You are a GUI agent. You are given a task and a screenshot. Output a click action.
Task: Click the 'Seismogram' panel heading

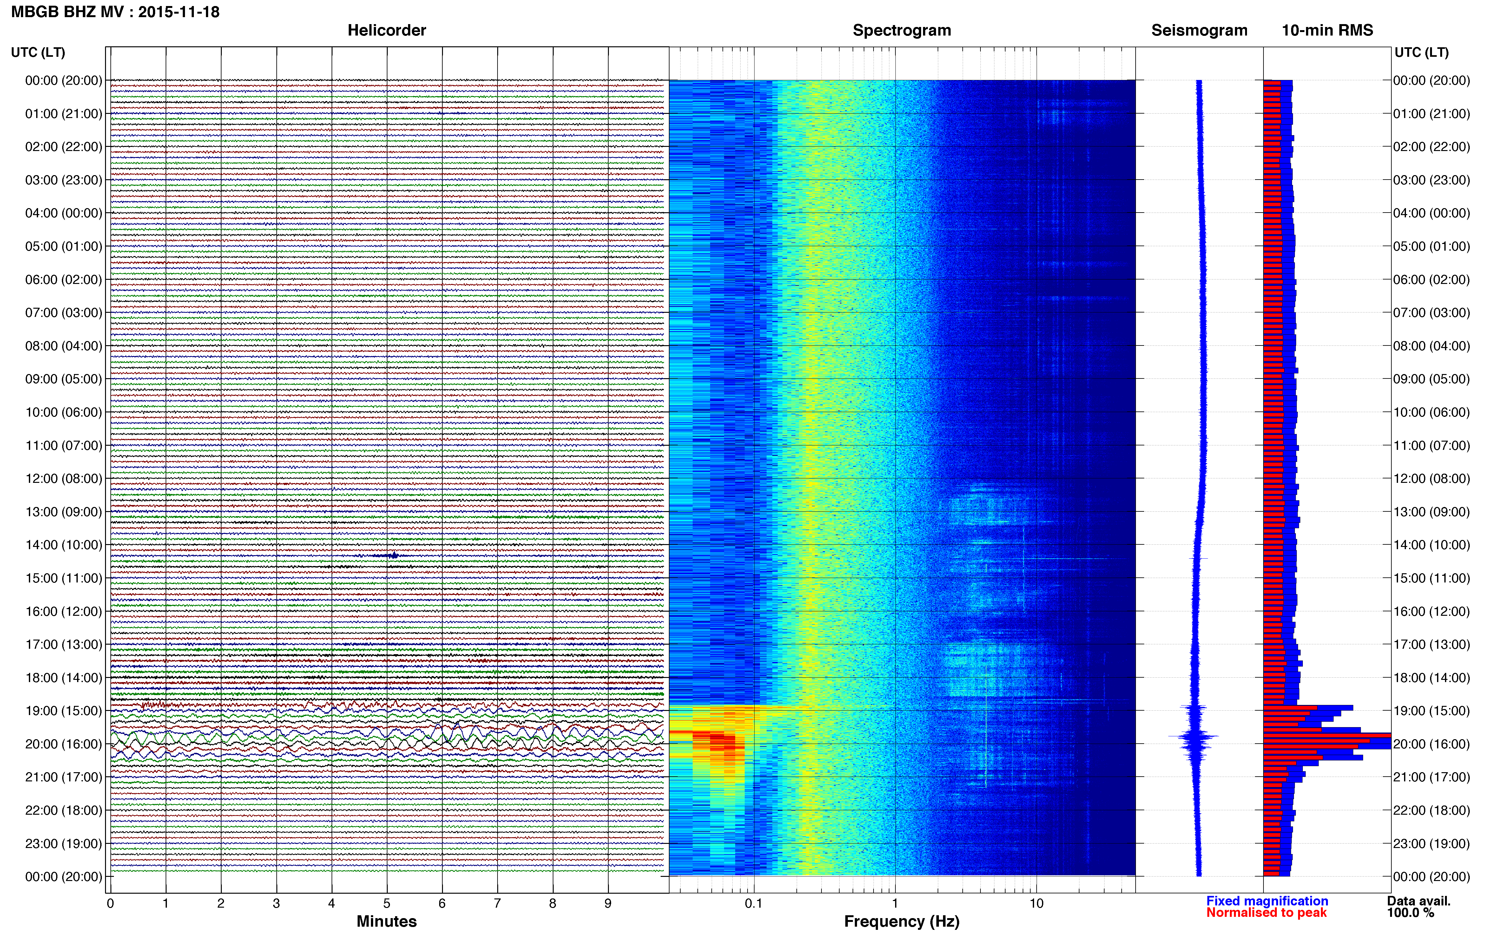pos(1199,30)
